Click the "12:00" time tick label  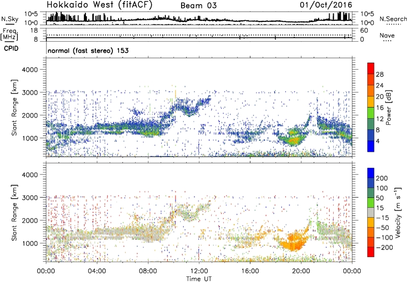199,271
